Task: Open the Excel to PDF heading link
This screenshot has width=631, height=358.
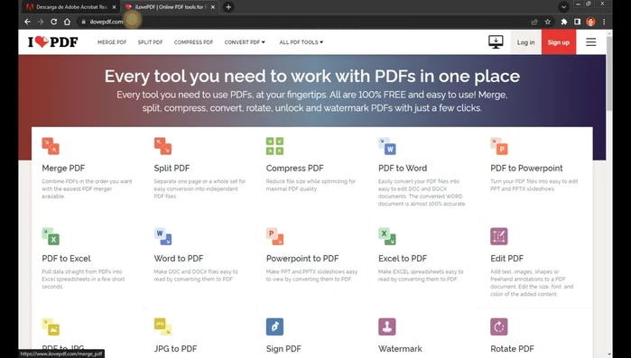Action: point(403,259)
